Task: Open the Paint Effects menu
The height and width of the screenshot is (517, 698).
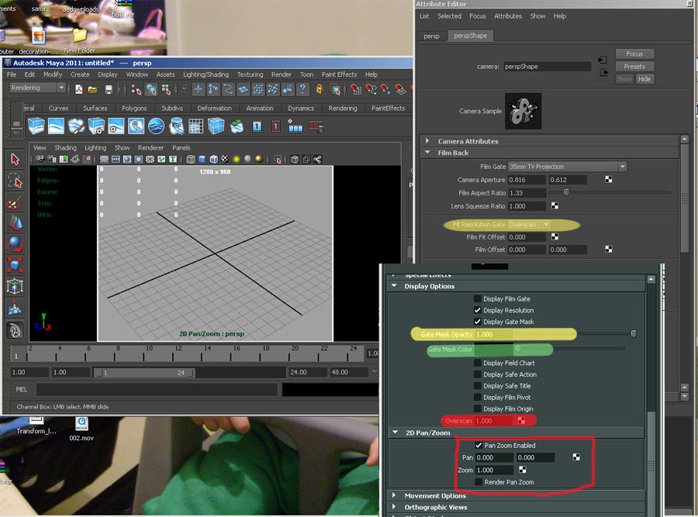Action: coord(339,74)
